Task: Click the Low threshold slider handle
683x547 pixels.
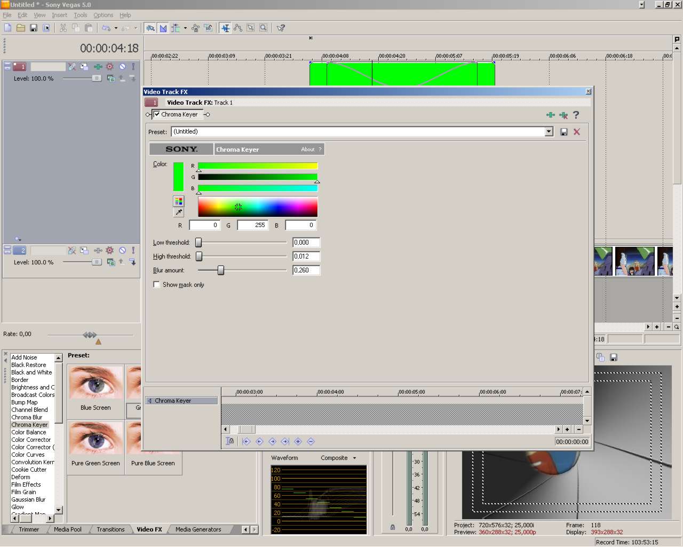Action: coord(198,243)
